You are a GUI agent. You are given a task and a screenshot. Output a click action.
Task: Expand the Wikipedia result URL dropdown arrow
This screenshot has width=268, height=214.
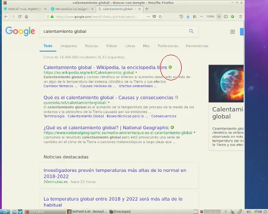(x=136, y=73)
